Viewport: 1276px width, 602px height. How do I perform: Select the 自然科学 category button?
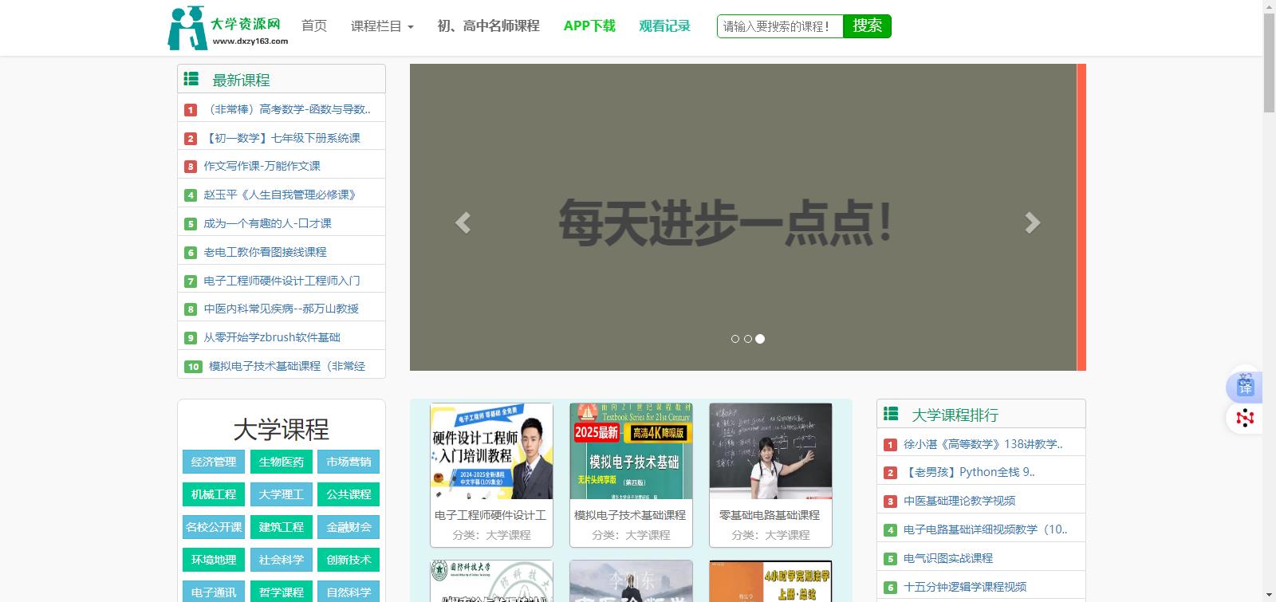(349, 592)
